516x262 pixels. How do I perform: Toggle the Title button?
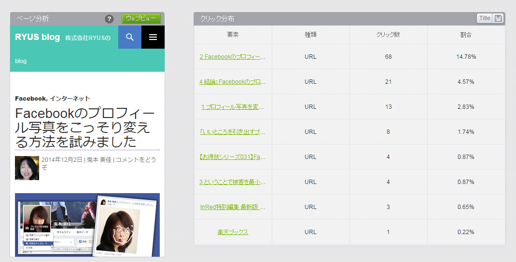coord(485,18)
